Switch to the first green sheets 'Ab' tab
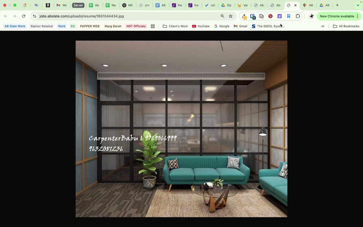The height and width of the screenshot is (227, 363). click(x=94, y=5)
